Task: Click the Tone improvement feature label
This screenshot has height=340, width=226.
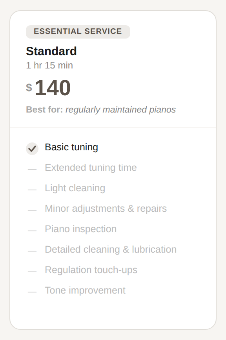Action: tap(85, 290)
